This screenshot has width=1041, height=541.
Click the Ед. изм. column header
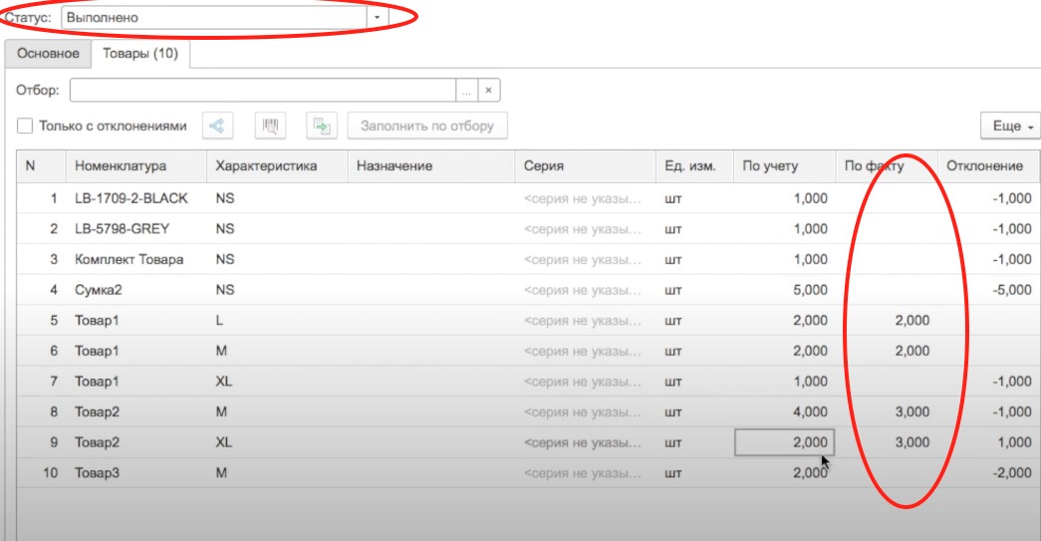[694, 166]
